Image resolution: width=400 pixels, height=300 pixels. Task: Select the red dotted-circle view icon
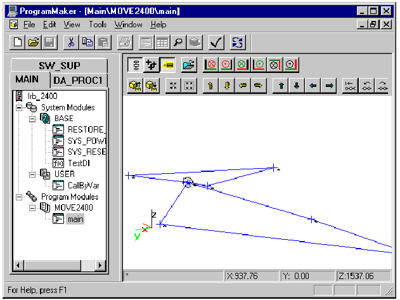(226, 65)
